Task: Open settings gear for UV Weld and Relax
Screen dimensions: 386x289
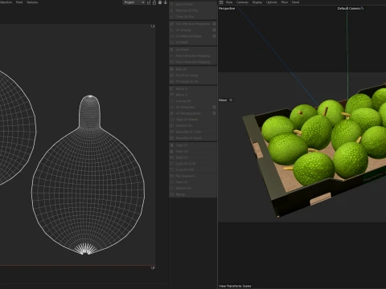Action: (214, 36)
